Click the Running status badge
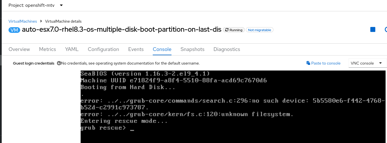The height and width of the screenshot is (143, 387). (233, 30)
